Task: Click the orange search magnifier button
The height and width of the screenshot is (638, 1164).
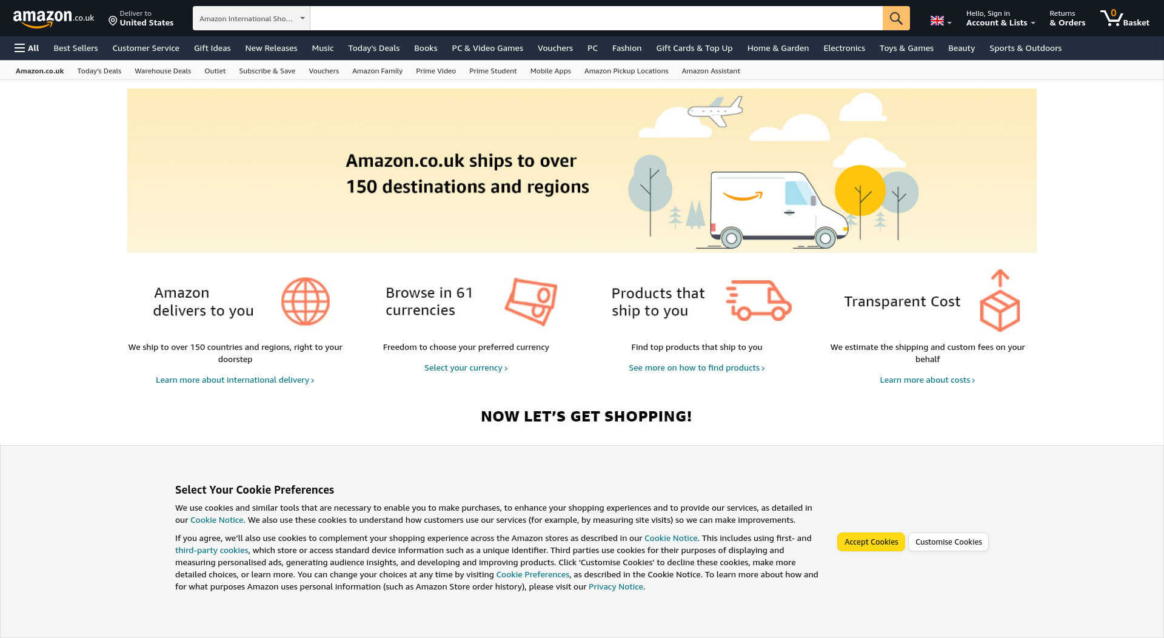Action: [896, 18]
